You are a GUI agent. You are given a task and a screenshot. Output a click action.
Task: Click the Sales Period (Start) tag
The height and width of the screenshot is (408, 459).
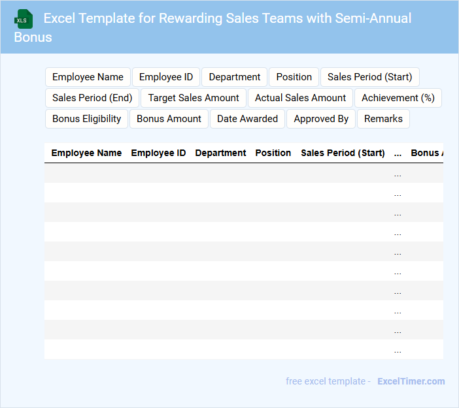369,77
